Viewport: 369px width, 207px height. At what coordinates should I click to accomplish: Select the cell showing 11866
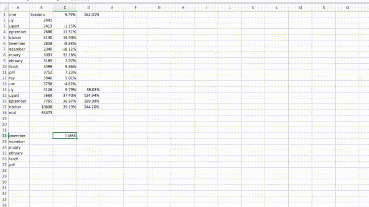click(x=65, y=136)
